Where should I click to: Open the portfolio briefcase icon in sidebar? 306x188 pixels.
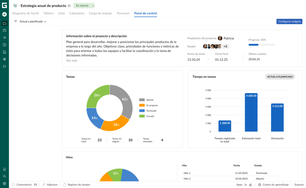tap(4, 30)
